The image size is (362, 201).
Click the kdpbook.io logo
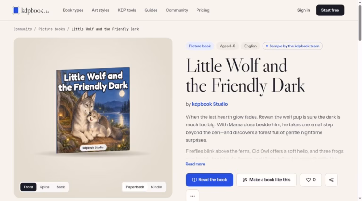tap(31, 10)
